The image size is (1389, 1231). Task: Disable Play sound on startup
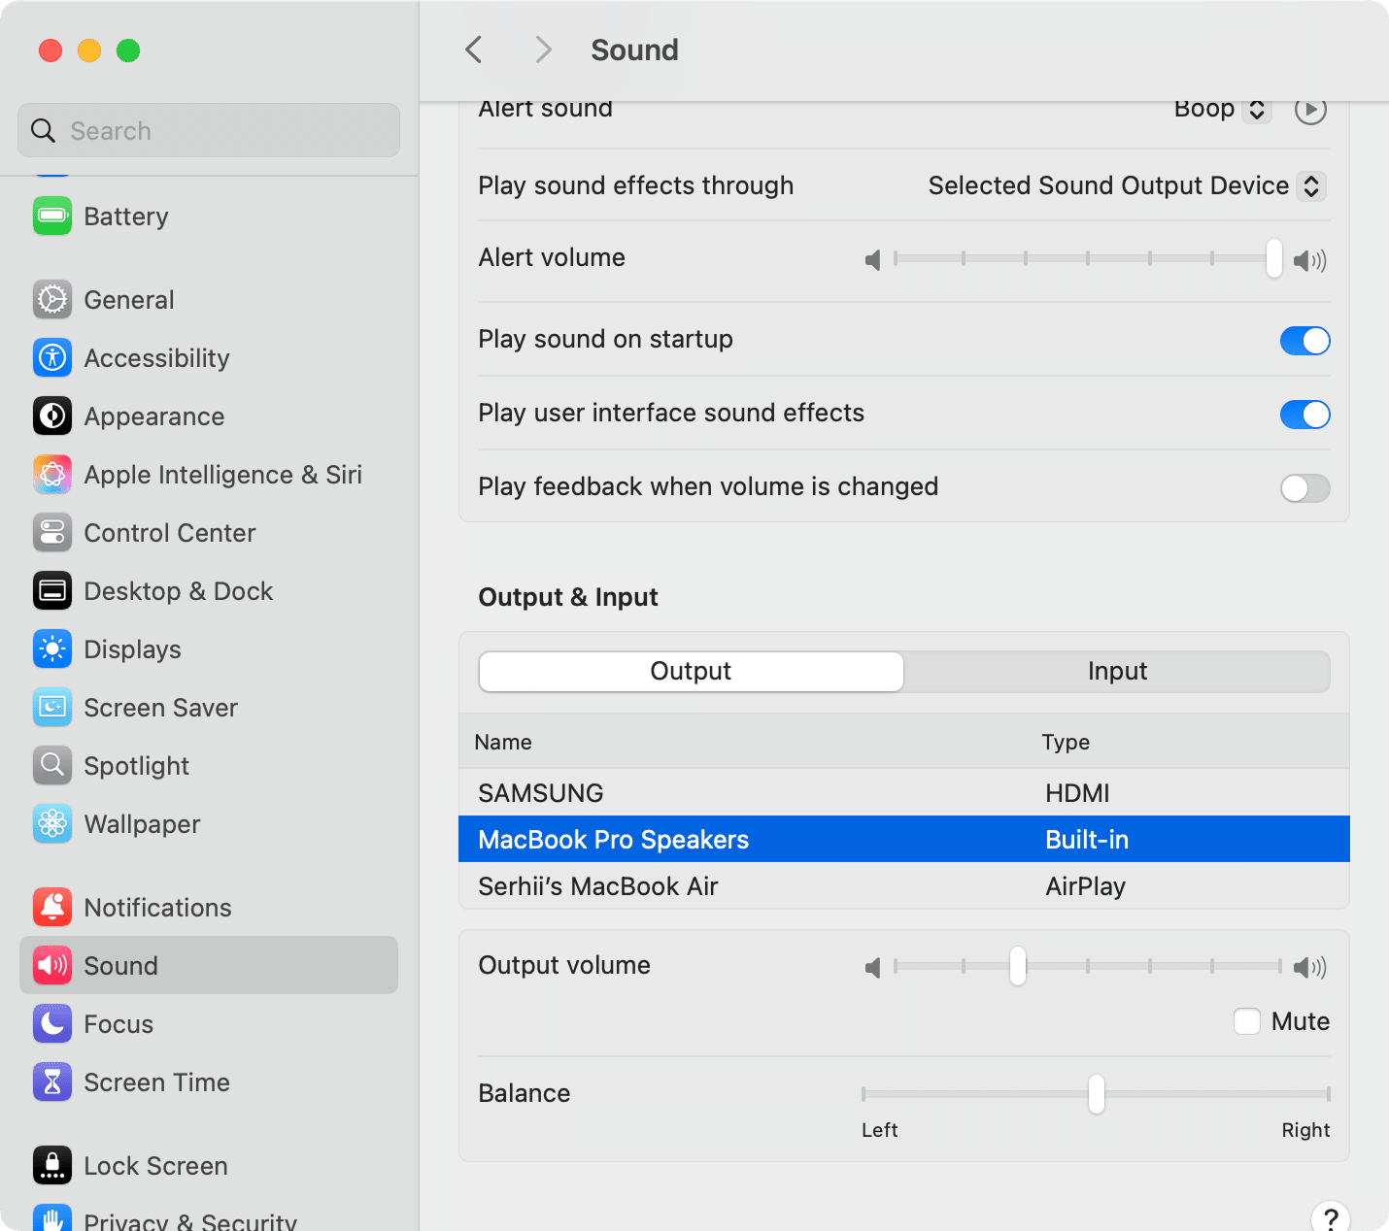point(1304,341)
